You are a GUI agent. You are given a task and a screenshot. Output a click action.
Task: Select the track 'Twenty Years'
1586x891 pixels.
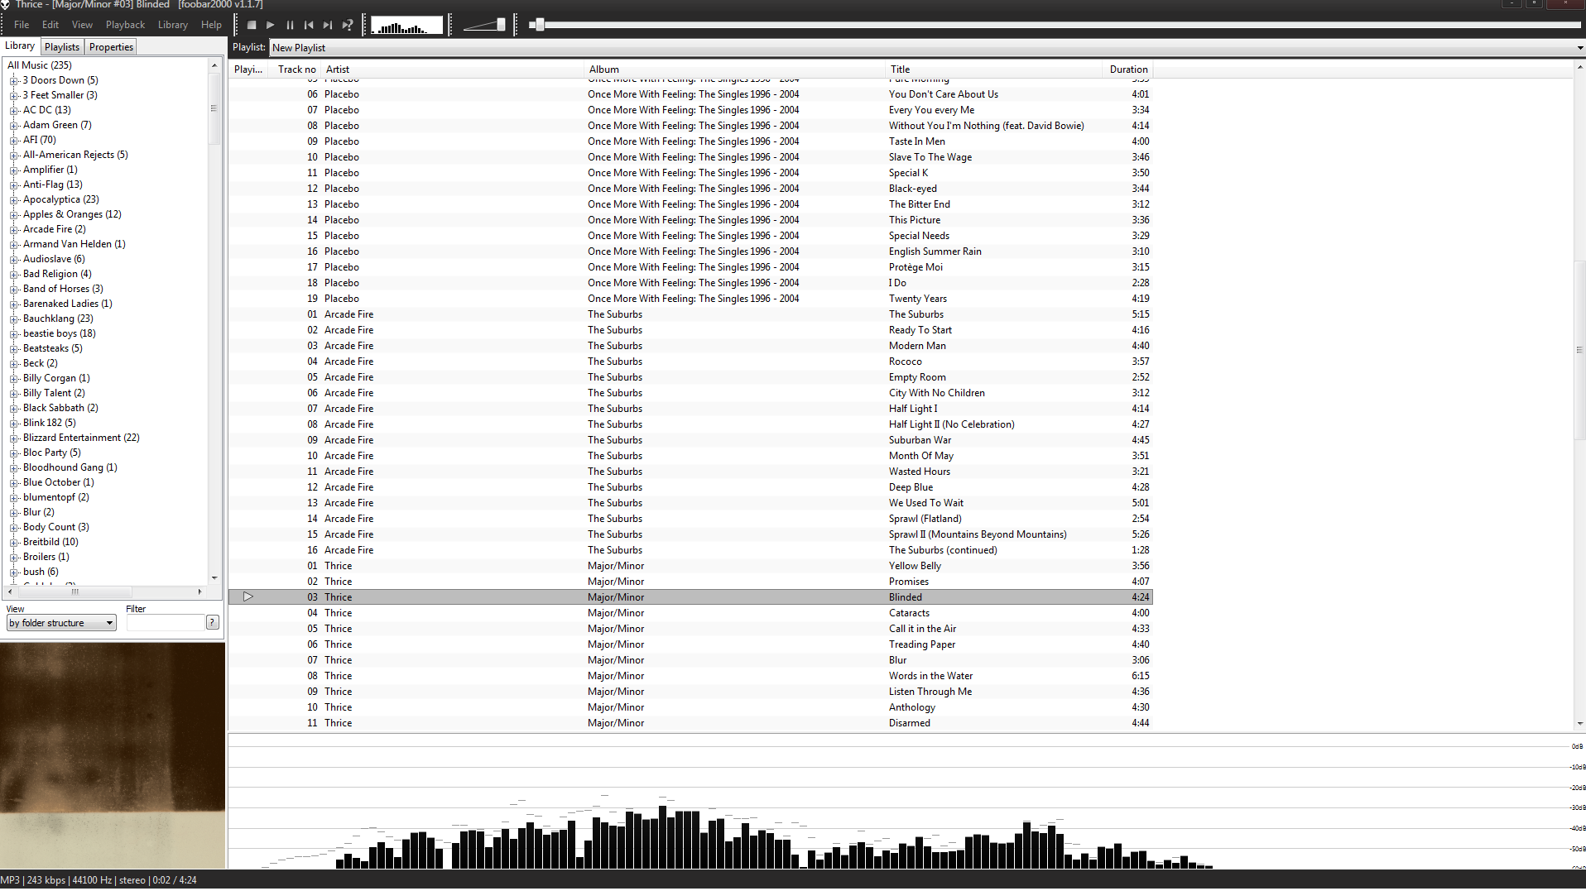(690, 299)
